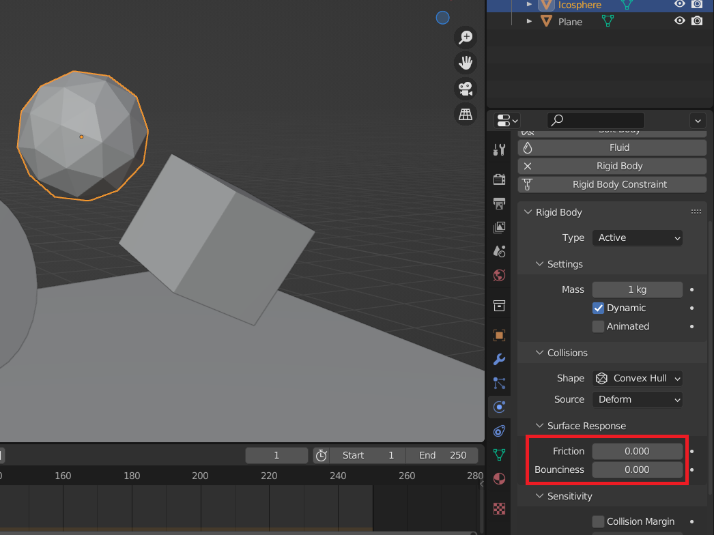The height and width of the screenshot is (535, 714).
Task: Open the Physics properties tab
Action: click(499, 407)
